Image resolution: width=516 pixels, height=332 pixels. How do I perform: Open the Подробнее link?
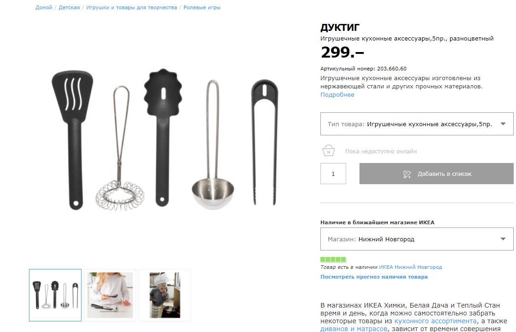pyautogui.click(x=337, y=94)
